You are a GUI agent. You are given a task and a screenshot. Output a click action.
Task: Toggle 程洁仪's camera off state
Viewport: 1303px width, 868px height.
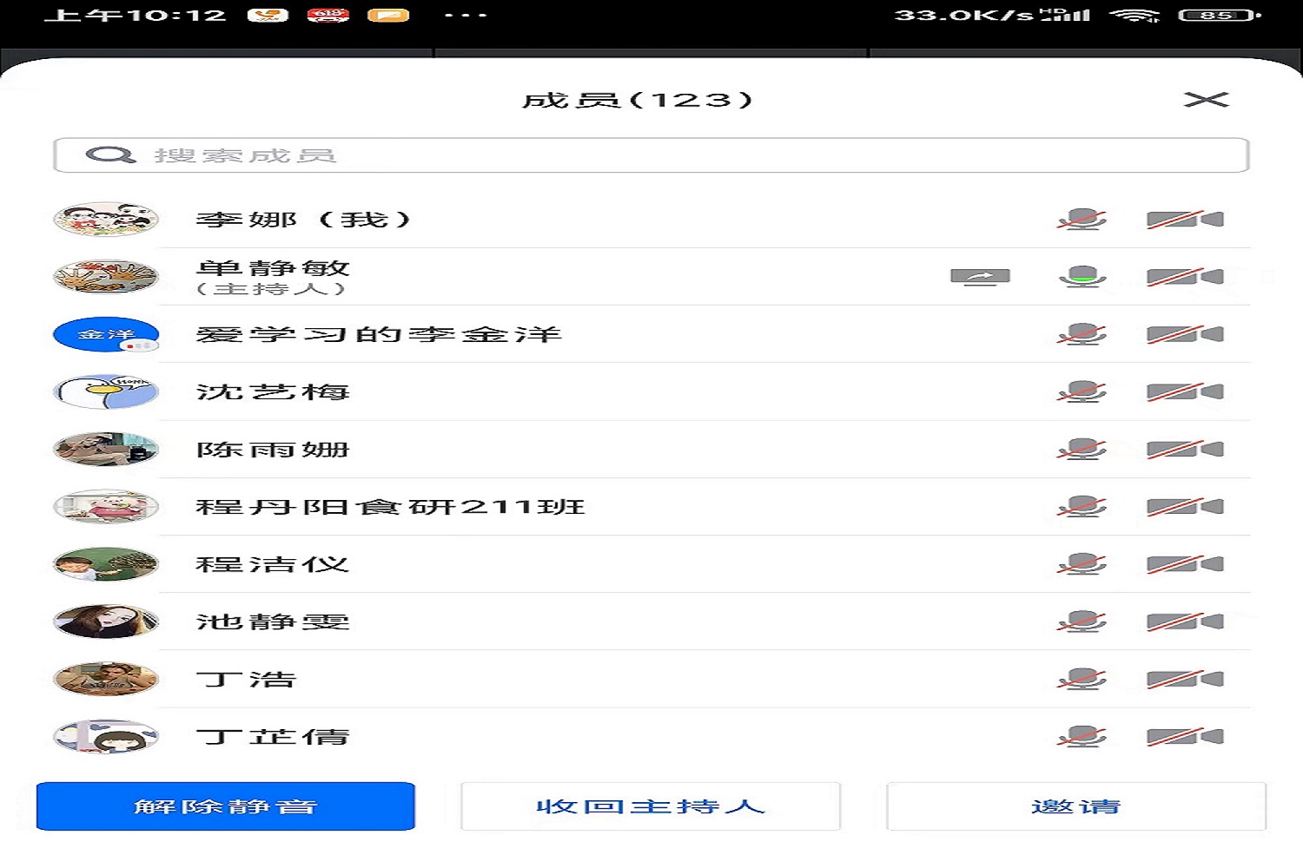(1185, 565)
